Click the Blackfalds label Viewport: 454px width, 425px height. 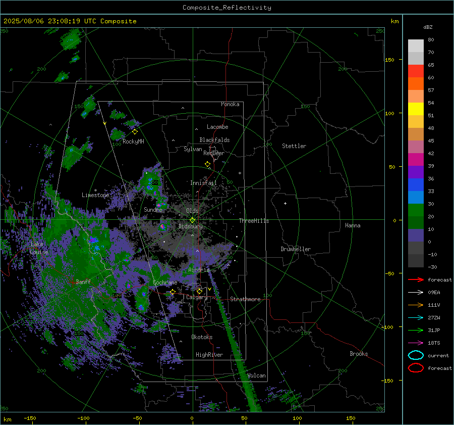point(214,140)
